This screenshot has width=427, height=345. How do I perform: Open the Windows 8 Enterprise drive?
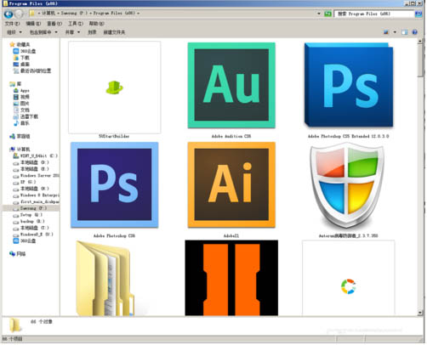(37, 195)
